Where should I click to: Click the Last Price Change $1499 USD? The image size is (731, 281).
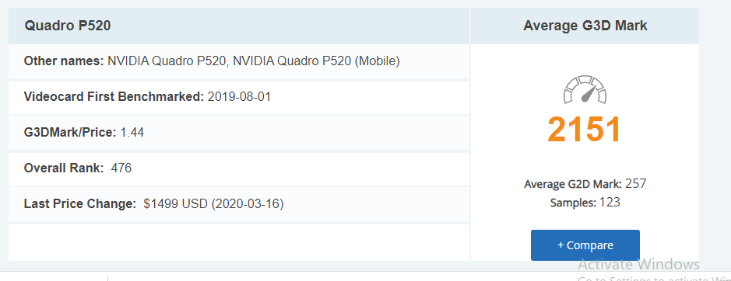pyautogui.click(x=175, y=204)
